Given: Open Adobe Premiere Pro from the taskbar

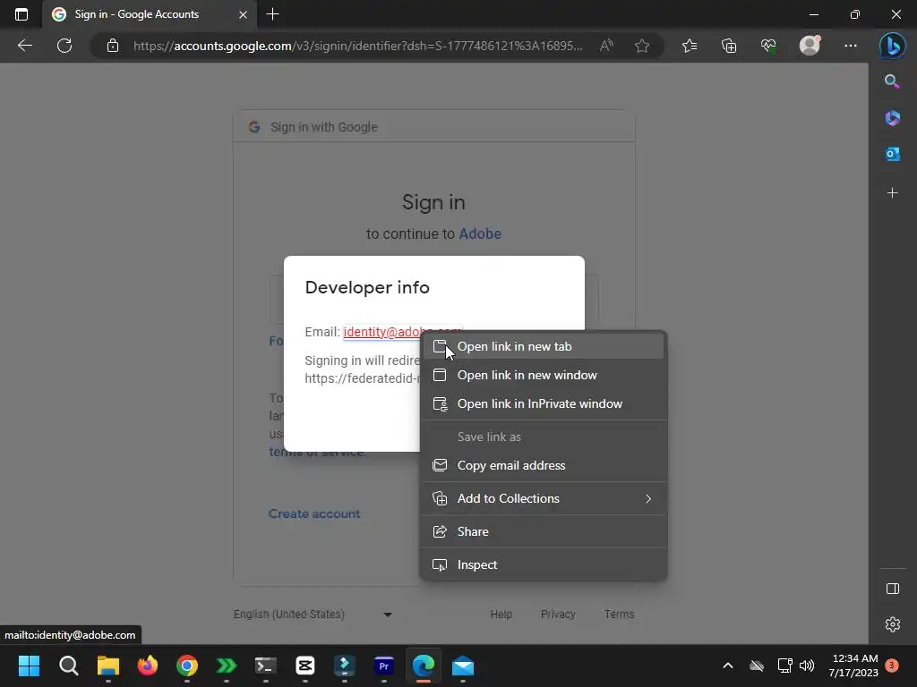Looking at the screenshot, I should pyautogui.click(x=383, y=666).
